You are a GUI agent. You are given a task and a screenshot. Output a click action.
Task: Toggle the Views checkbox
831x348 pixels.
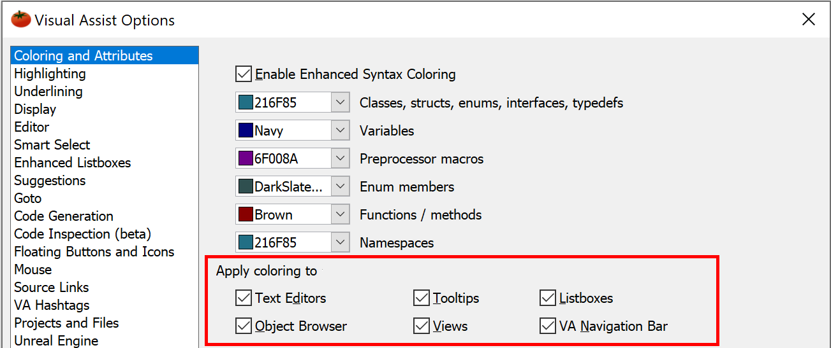click(422, 326)
